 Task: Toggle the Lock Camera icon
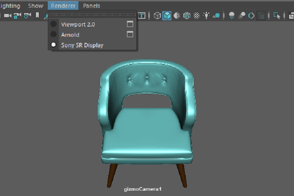pos(18,16)
